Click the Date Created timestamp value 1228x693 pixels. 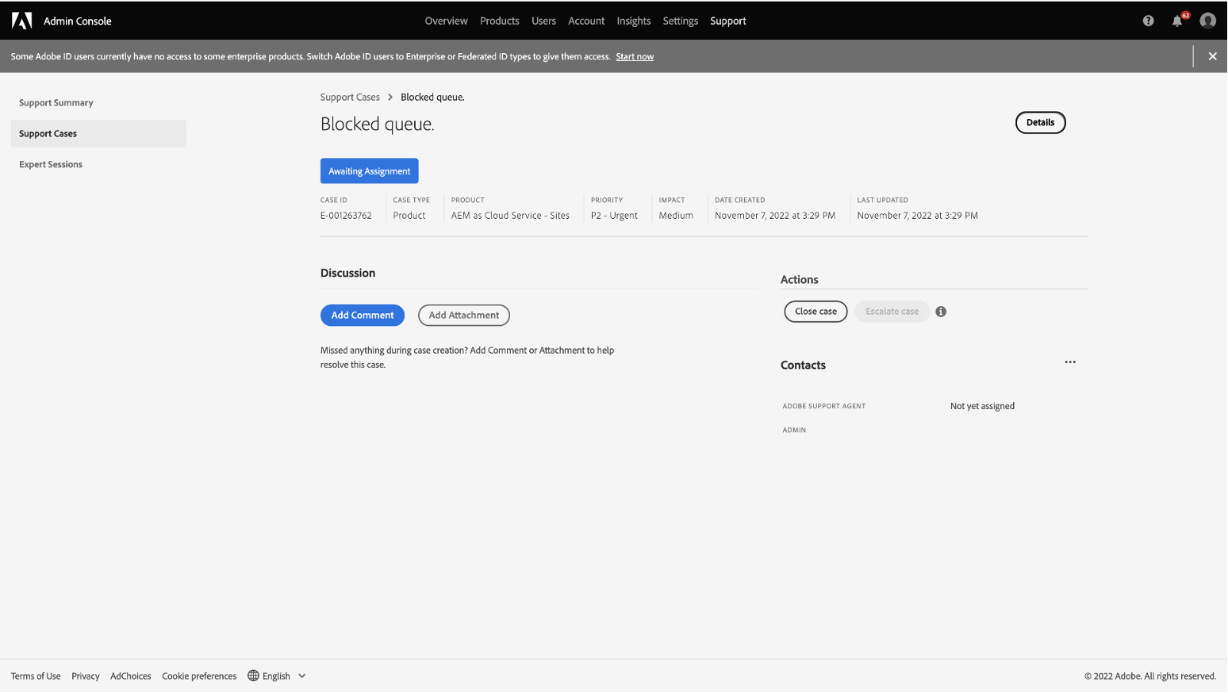pyautogui.click(x=775, y=216)
